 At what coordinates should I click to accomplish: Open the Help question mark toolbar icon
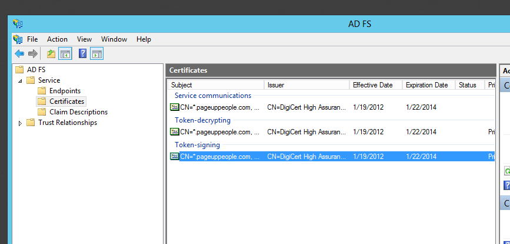click(82, 53)
